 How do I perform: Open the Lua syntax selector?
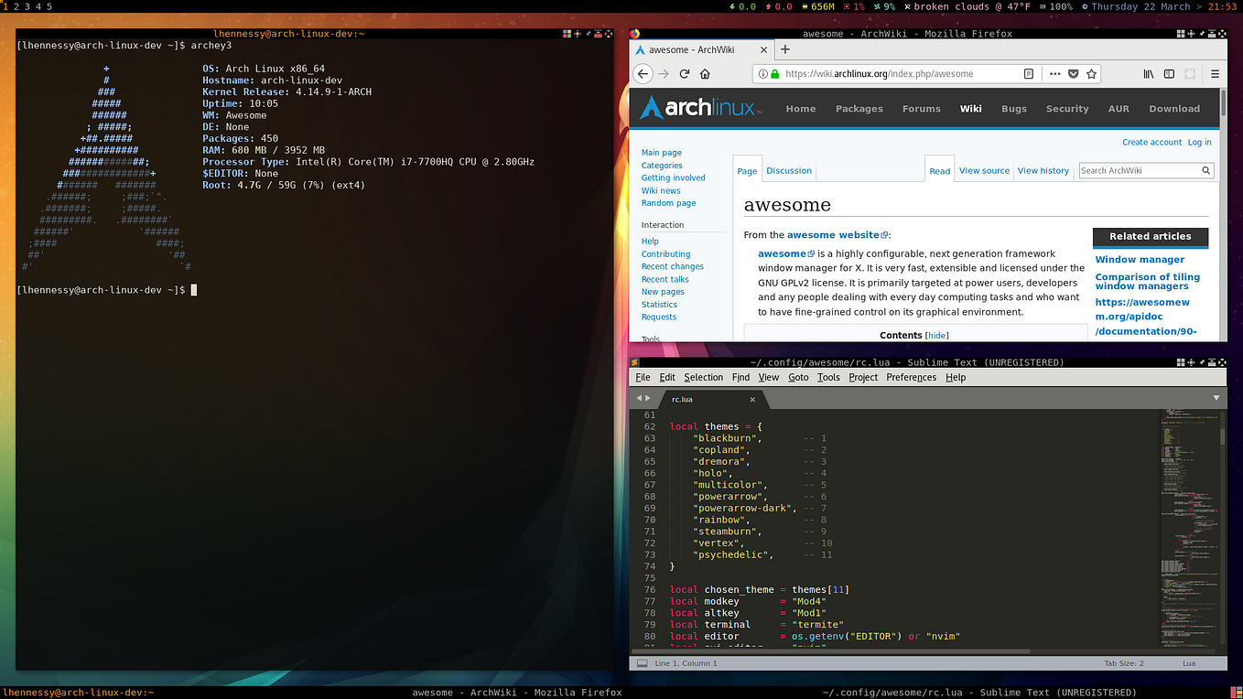[1188, 662]
